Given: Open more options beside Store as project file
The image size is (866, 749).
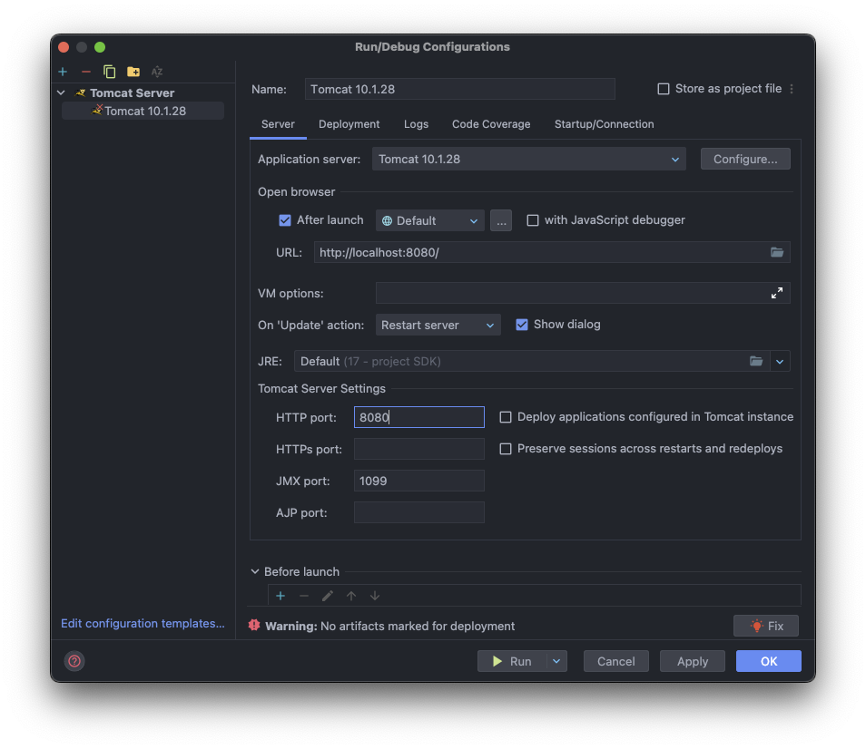Looking at the screenshot, I should tap(792, 89).
